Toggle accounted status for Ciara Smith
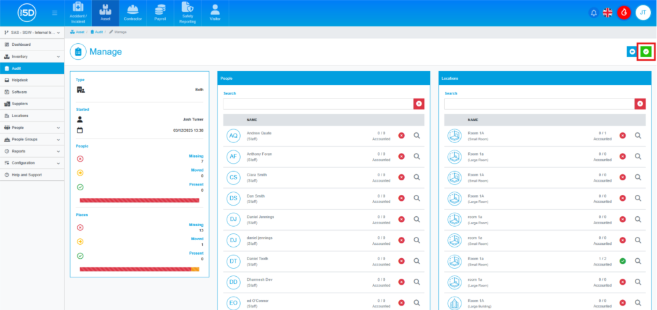 [402, 178]
